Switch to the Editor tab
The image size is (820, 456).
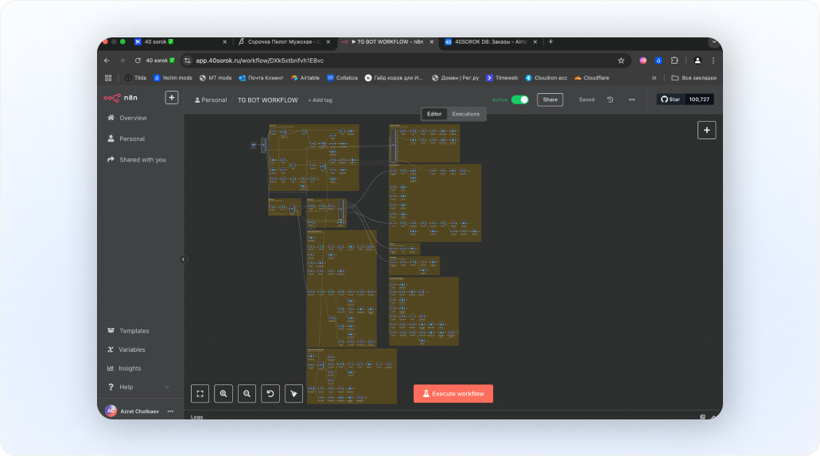point(434,114)
